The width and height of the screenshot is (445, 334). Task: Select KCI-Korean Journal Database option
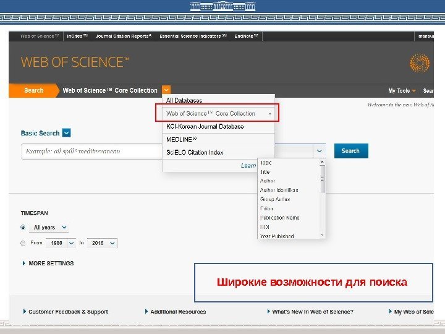pyautogui.click(x=218, y=127)
